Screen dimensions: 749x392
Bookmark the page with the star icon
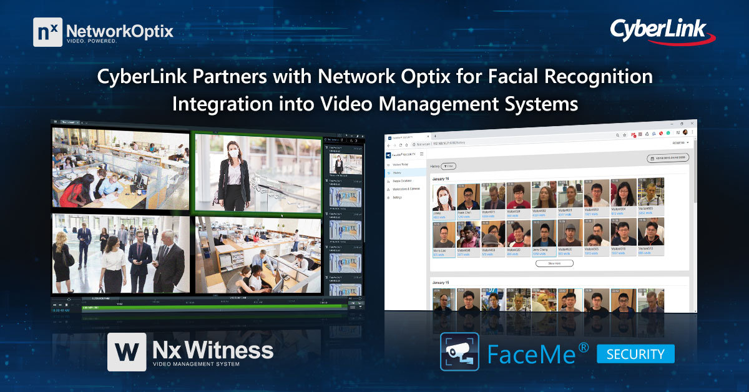coord(625,135)
